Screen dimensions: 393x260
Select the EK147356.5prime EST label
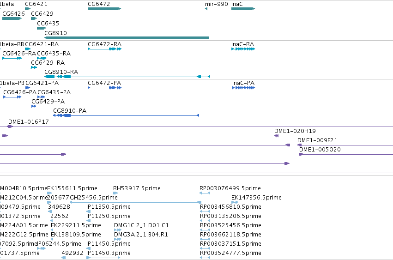point(256,198)
